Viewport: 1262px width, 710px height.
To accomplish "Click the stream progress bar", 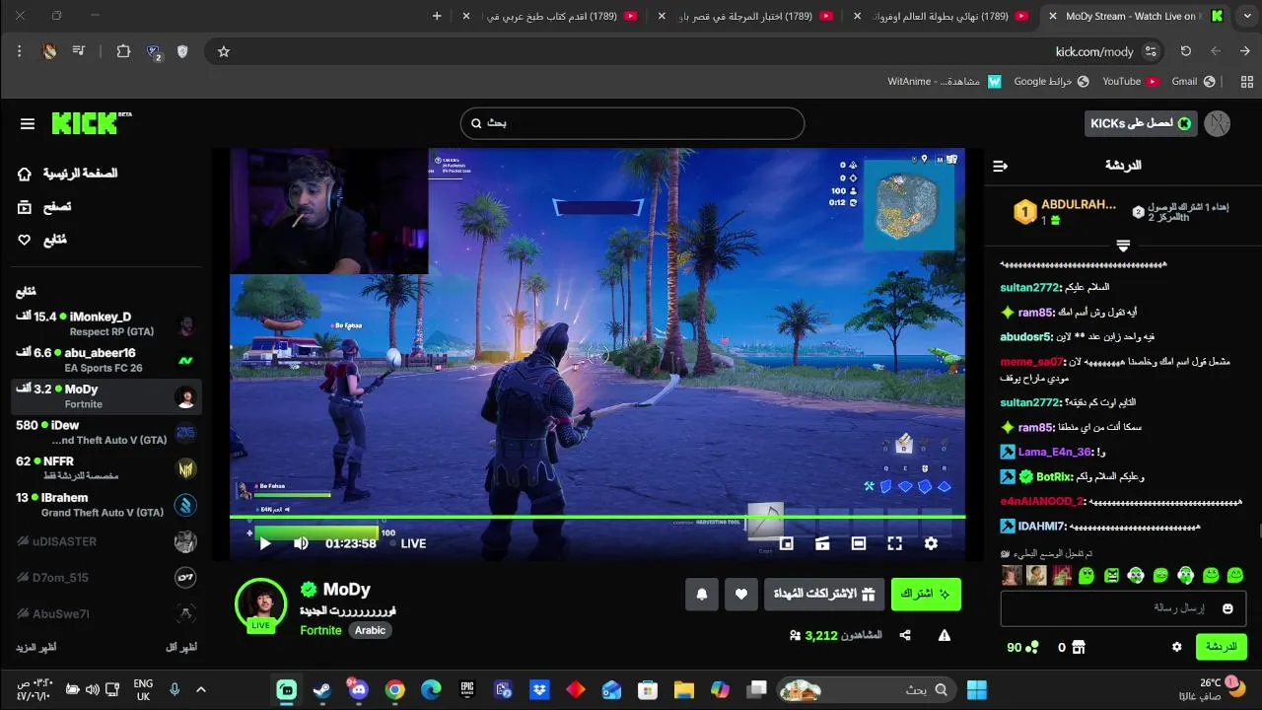I will pyautogui.click(x=597, y=517).
